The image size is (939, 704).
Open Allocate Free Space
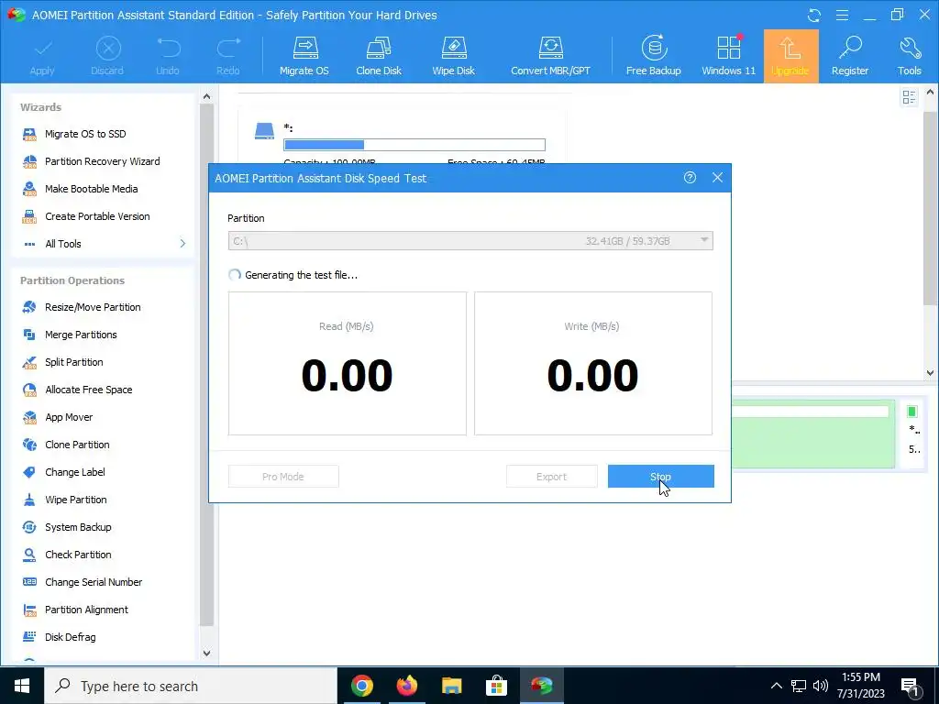pyautogui.click(x=88, y=390)
